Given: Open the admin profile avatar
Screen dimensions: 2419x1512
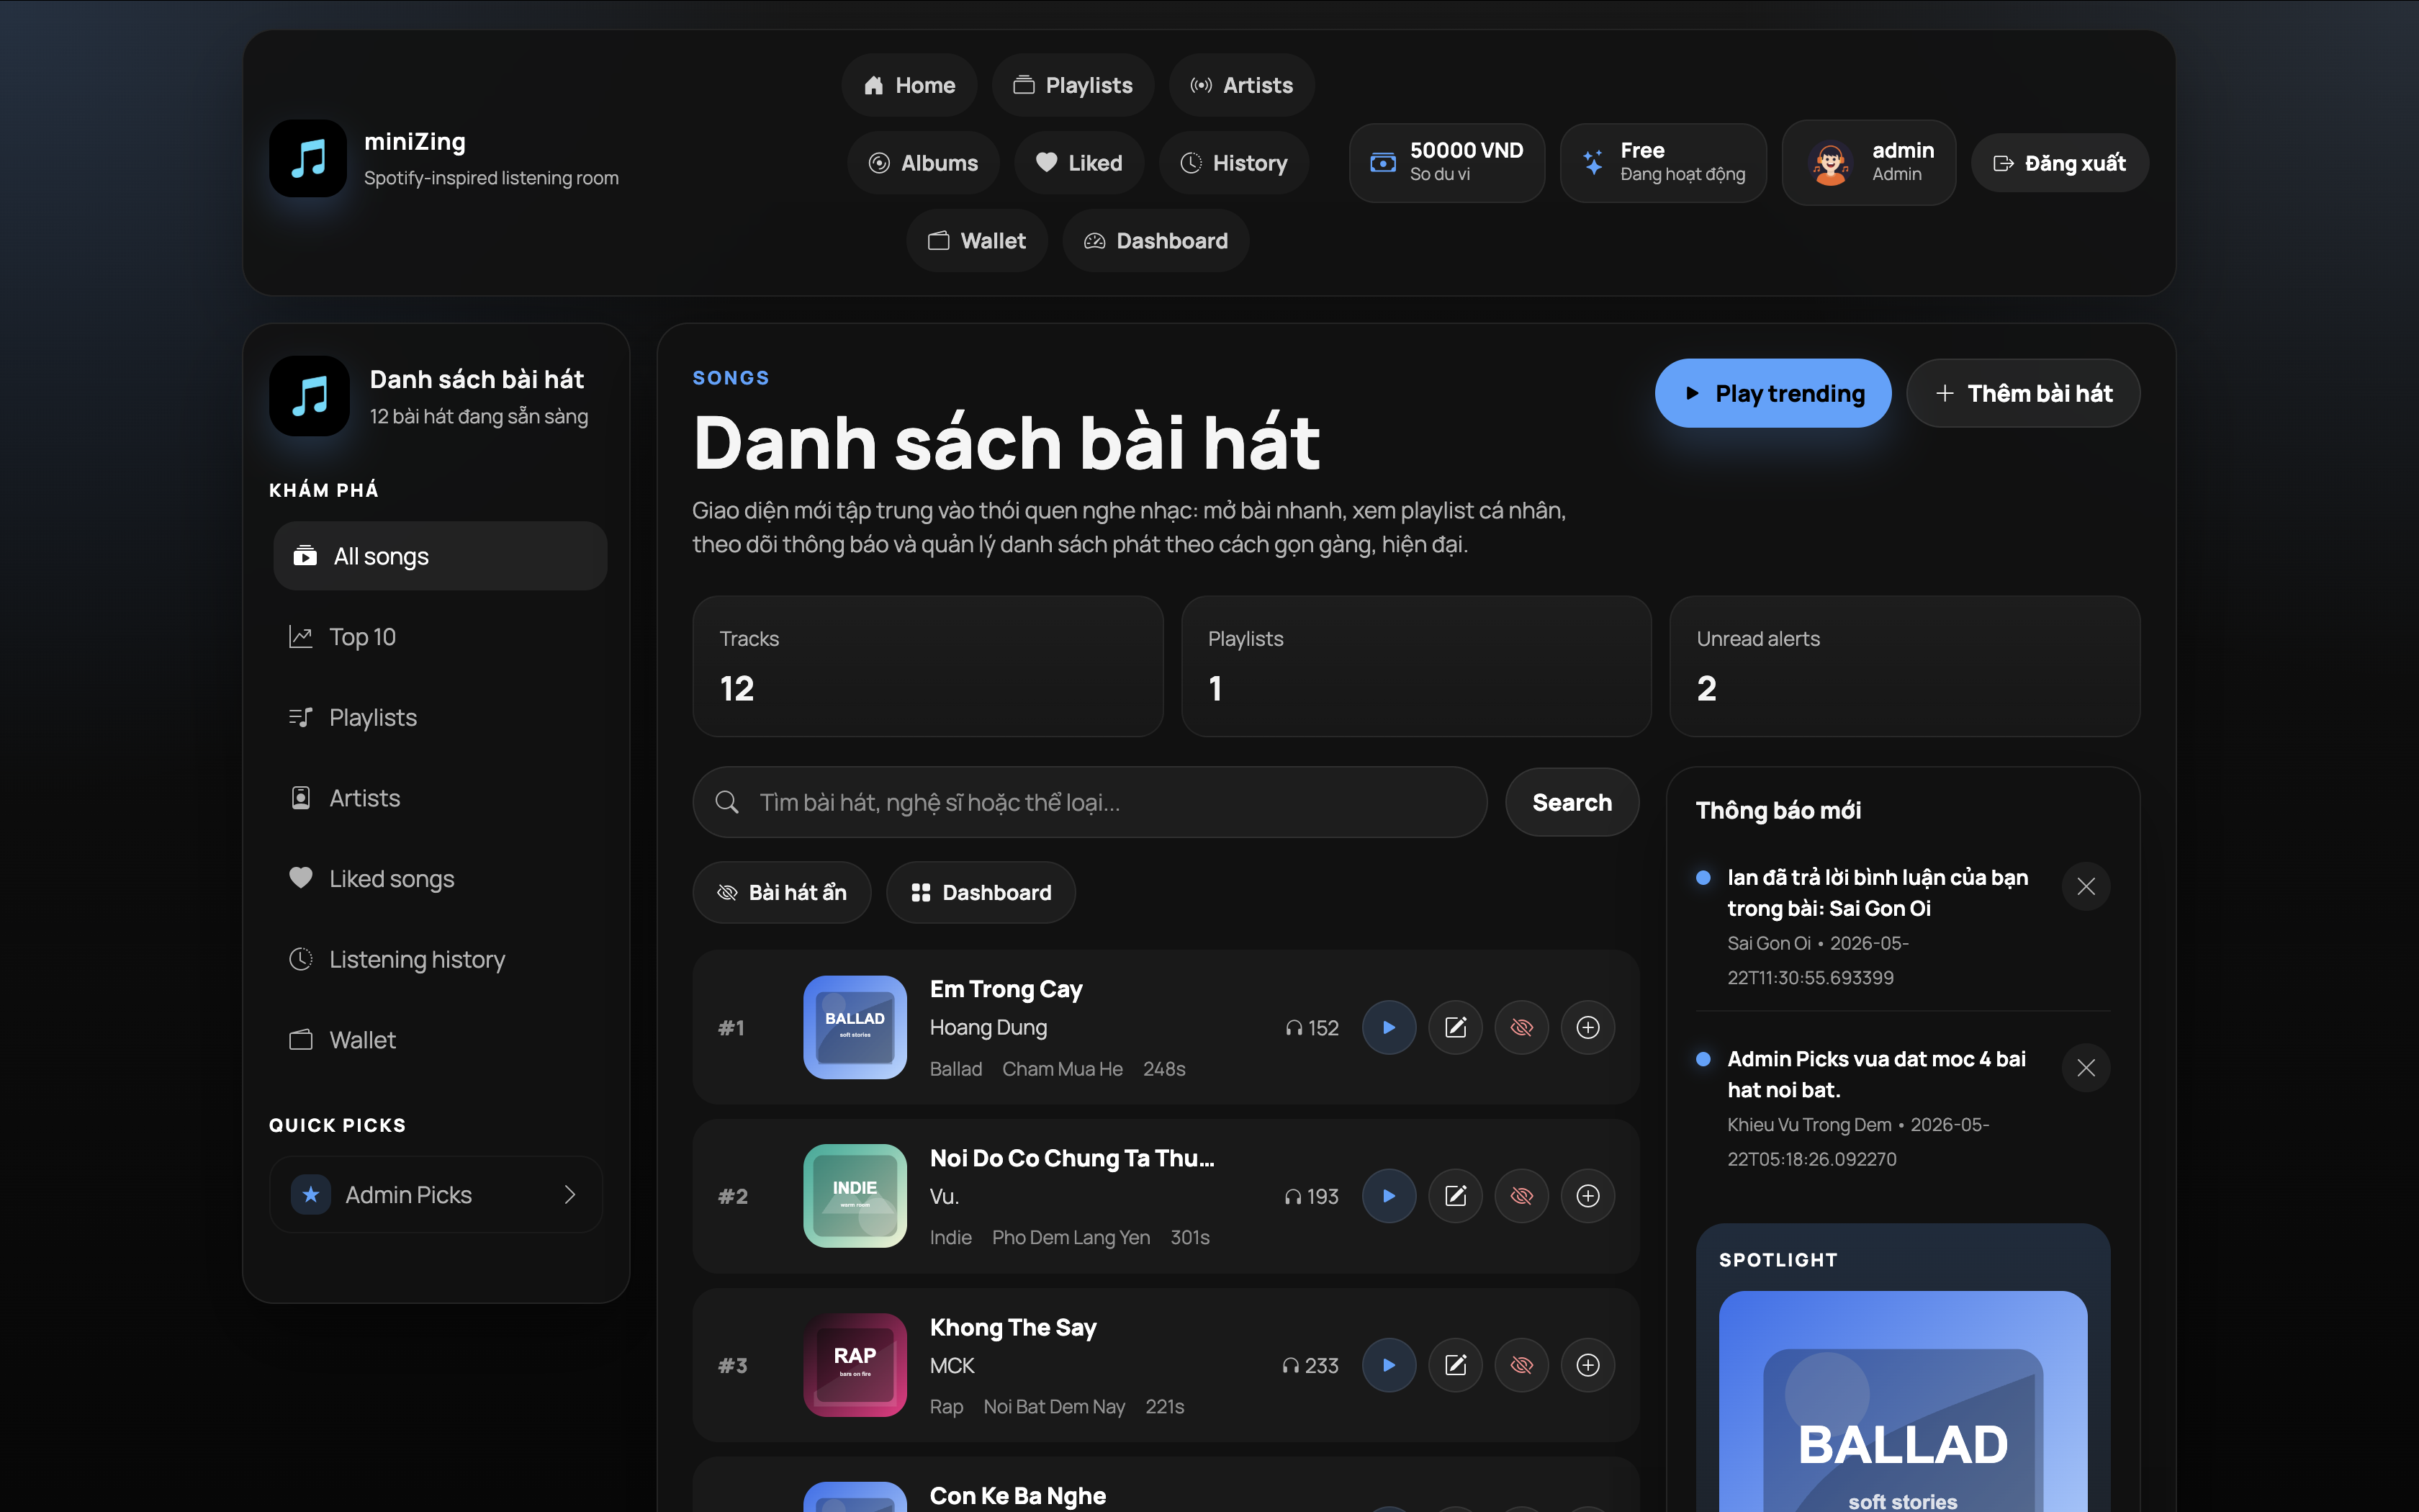Looking at the screenshot, I should pos(1830,163).
